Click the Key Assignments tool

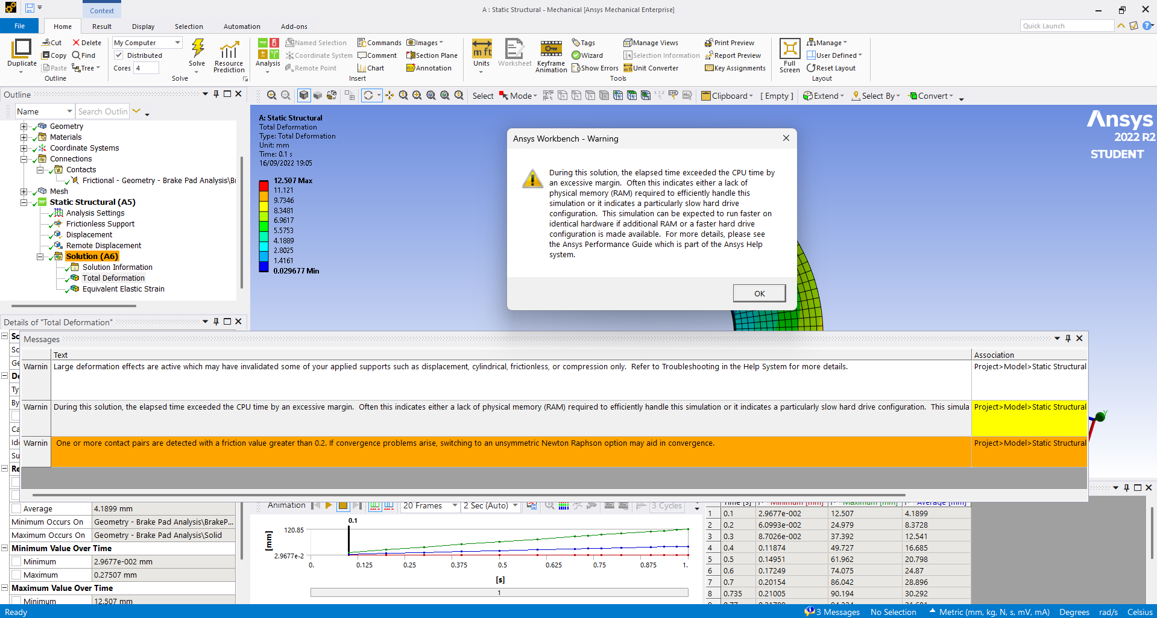coord(735,68)
